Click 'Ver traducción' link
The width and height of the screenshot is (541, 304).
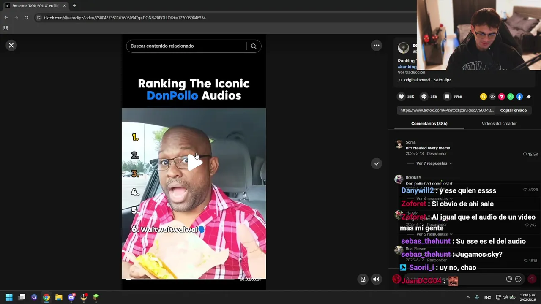point(411,73)
